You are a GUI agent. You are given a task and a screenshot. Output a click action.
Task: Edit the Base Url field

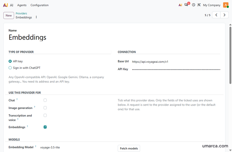176,62
